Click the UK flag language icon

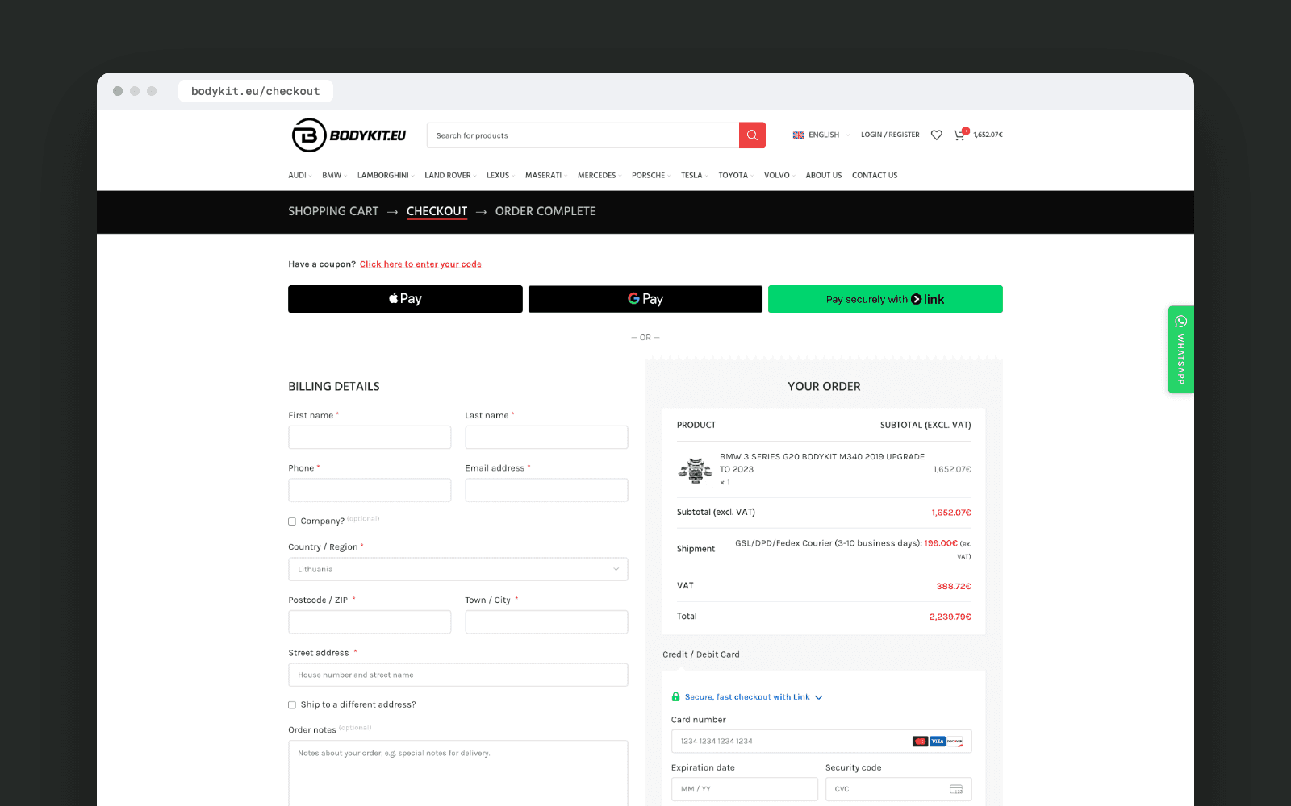click(798, 135)
